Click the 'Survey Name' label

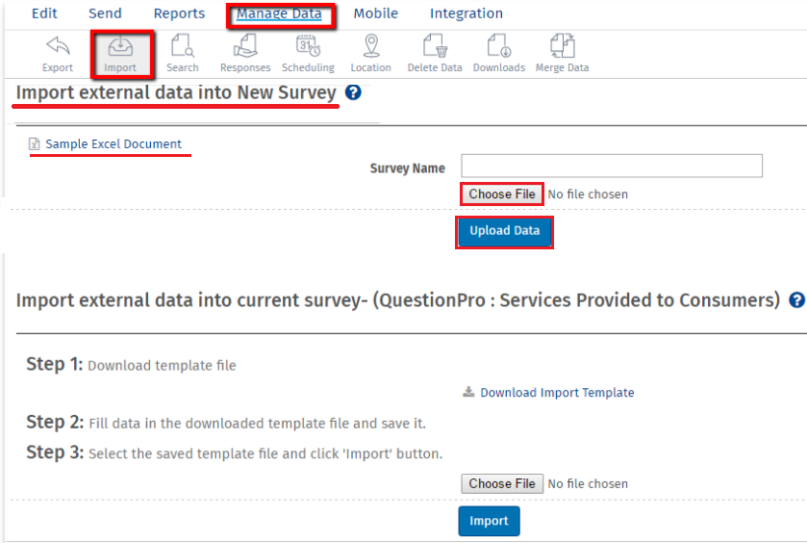click(x=408, y=168)
